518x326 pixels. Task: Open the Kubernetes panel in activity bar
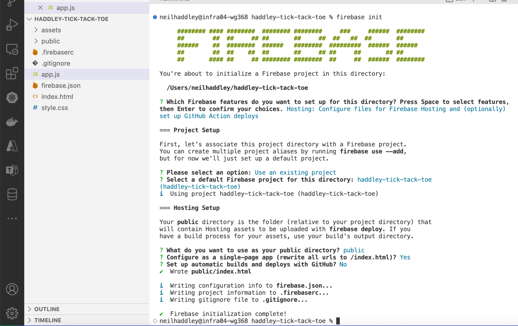tap(12, 98)
